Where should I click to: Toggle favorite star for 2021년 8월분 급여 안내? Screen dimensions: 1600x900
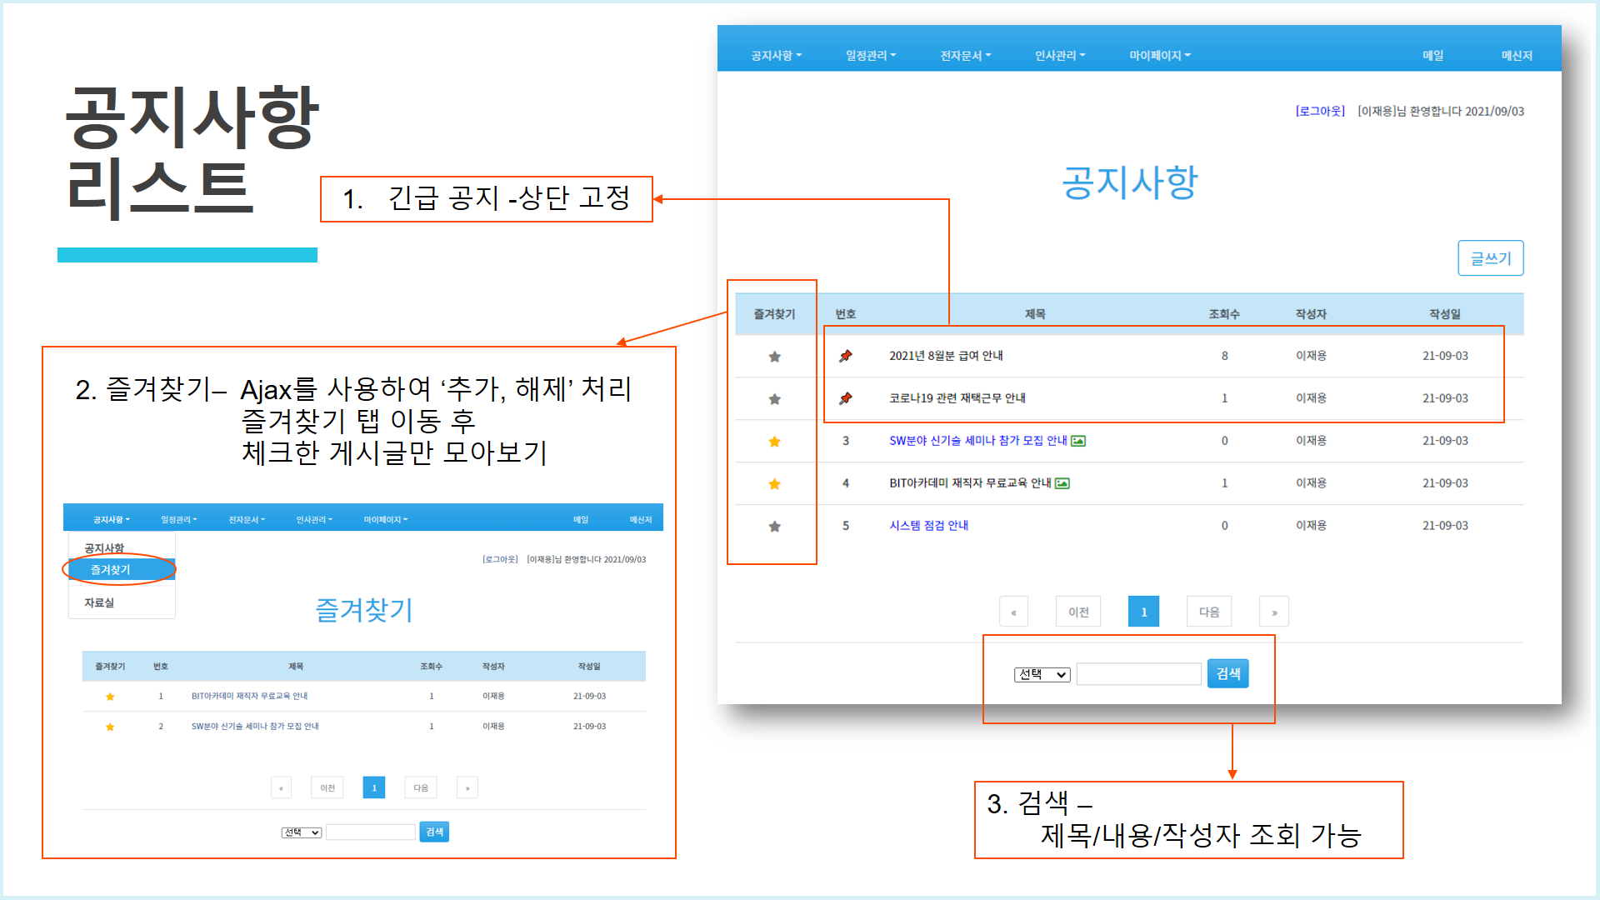coord(774,357)
